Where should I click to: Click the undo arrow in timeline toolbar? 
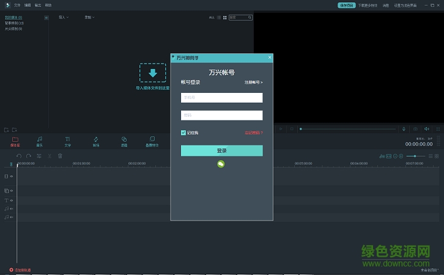[x=19, y=156]
